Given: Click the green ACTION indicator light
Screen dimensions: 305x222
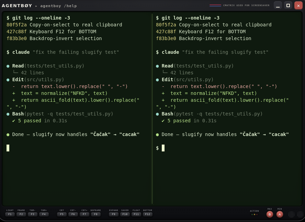Looking at the screenshot, I should coord(252,214).
